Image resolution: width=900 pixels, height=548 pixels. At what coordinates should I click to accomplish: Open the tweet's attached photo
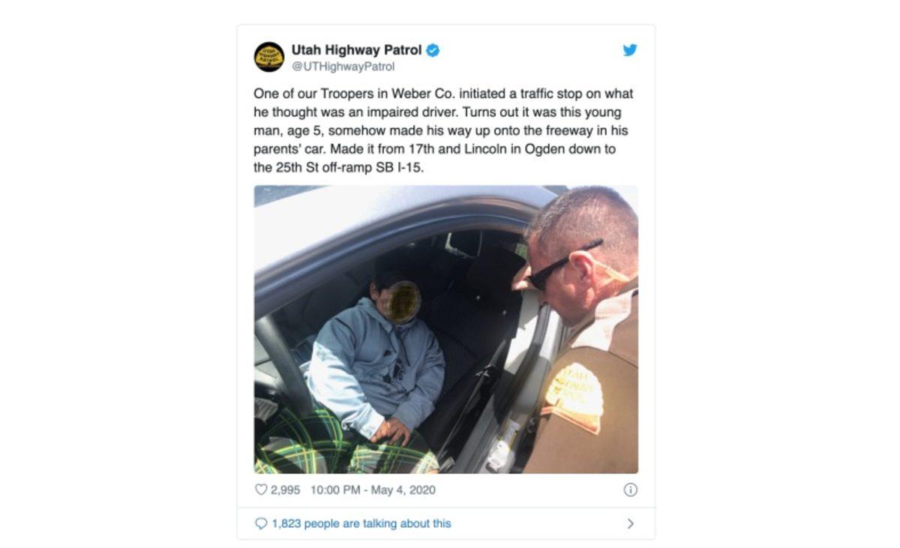446,329
